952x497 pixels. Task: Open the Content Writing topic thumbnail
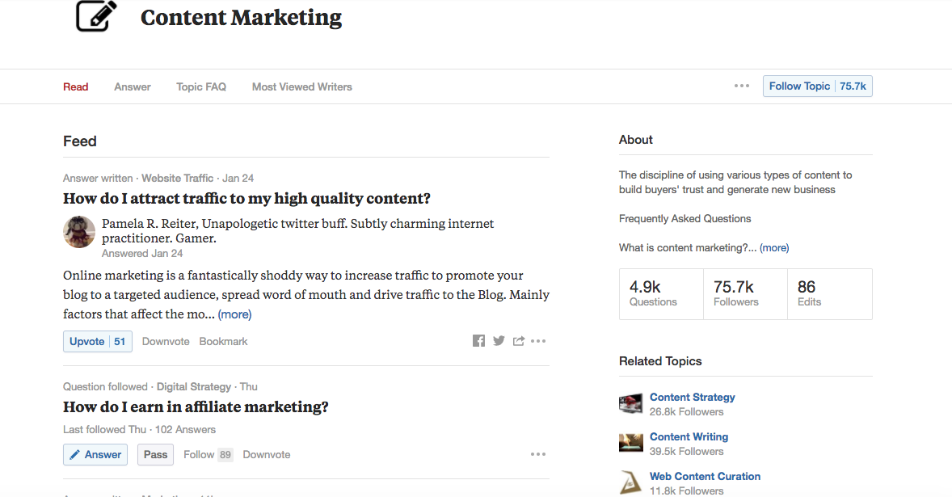pos(630,443)
